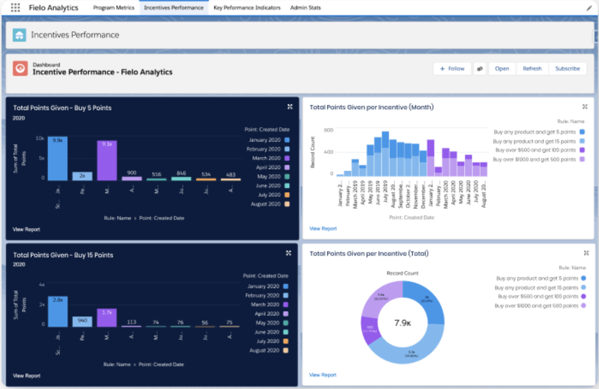The height and width of the screenshot is (389, 599).
Task: Click July 2020 swatch in Buy 15 legend
Action: coord(285,341)
